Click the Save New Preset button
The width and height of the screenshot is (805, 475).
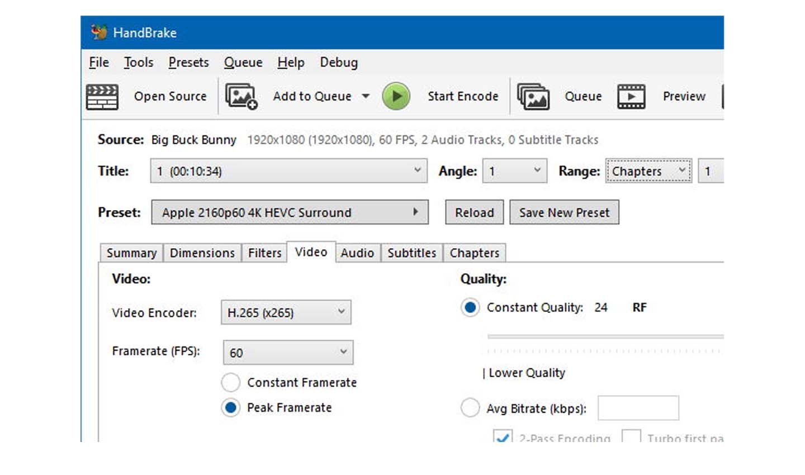point(565,212)
